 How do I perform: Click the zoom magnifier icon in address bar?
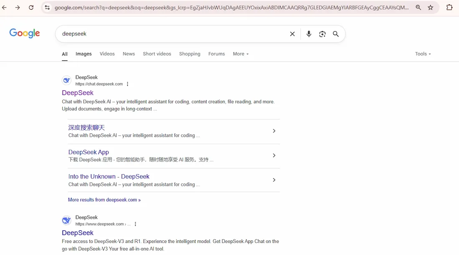[x=418, y=7]
